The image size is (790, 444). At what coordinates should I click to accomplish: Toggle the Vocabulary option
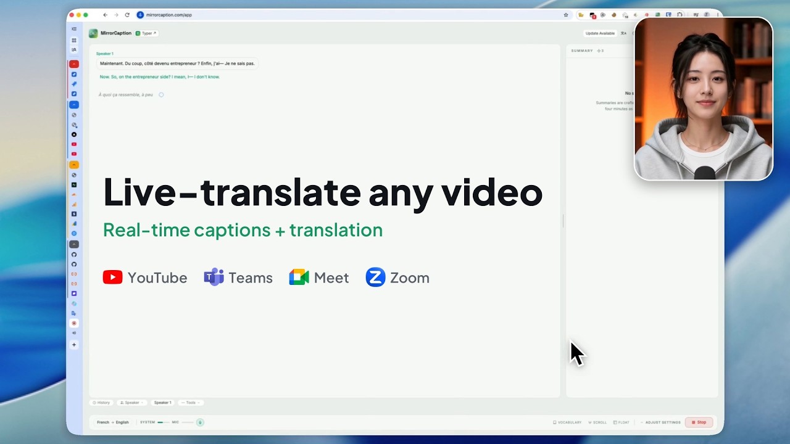pyautogui.click(x=567, y=422)
